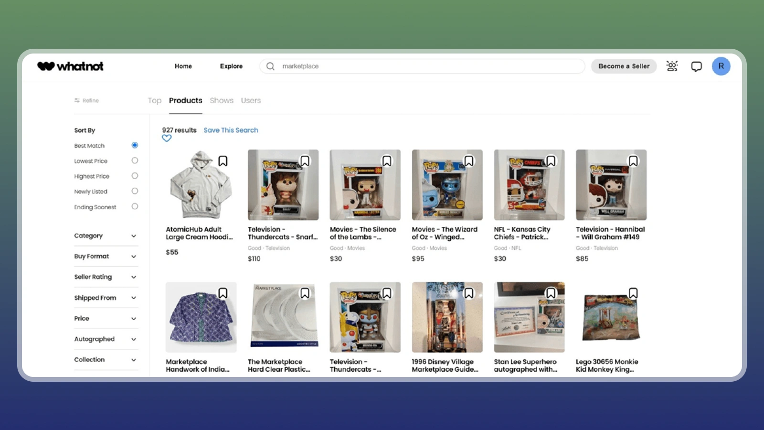Click the search magnifier icon
764x430 pixels.
270,66
